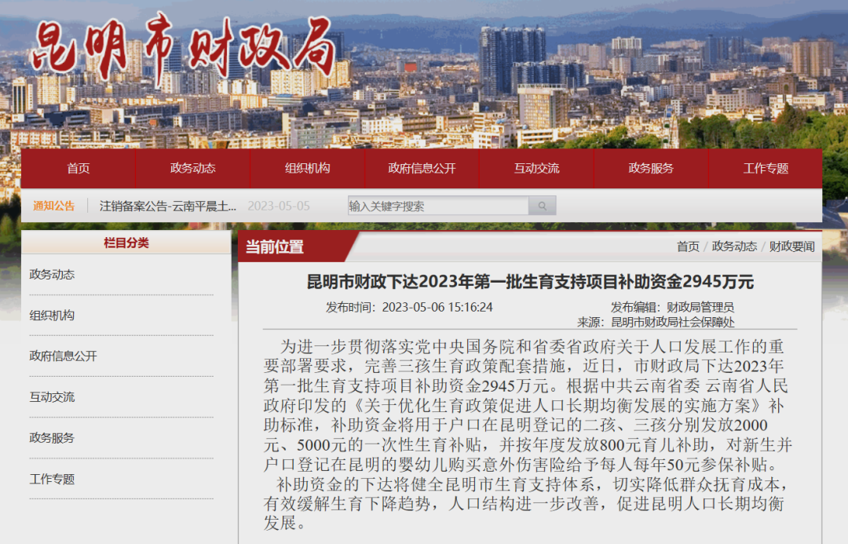This screenshot has width=848, height=544.
Task: Open the 政府信息公开 navigation menu item
Action: click(422, 168)
